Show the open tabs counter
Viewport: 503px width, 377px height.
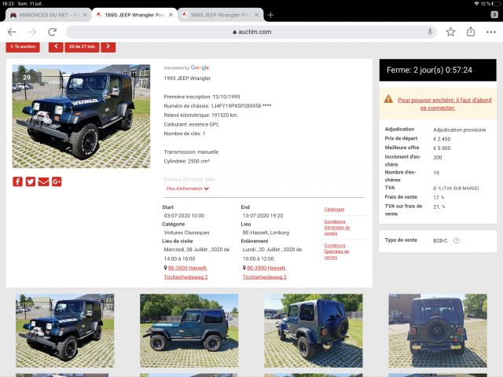494,14
